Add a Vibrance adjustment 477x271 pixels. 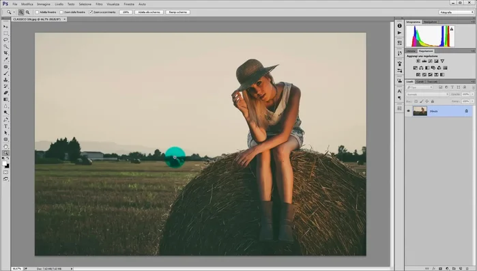coord(442,61)
